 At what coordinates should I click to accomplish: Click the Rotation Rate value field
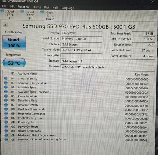tap(143, 45)
